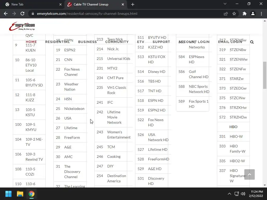Select 'Destination America' channel text
The image size is (267, 200).
[117, 178]
